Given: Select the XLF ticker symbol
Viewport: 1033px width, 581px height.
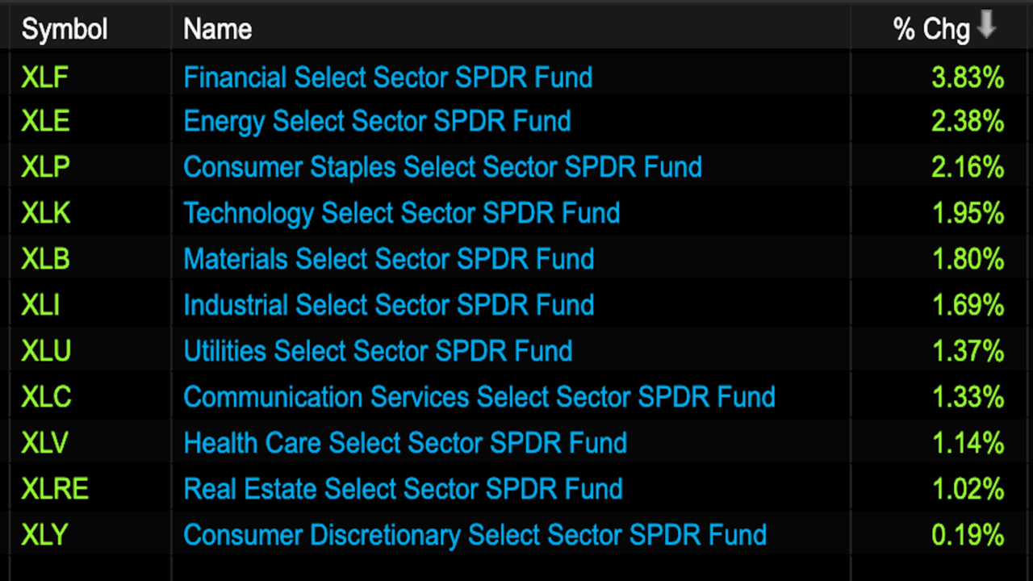Looking at the screenshot, I should tap(45, 77).
